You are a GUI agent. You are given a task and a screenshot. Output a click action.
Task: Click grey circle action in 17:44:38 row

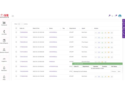[112, 77]
